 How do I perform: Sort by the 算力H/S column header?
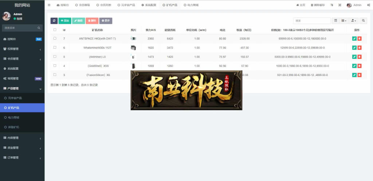pyautogui.click(x=150, y=30)
